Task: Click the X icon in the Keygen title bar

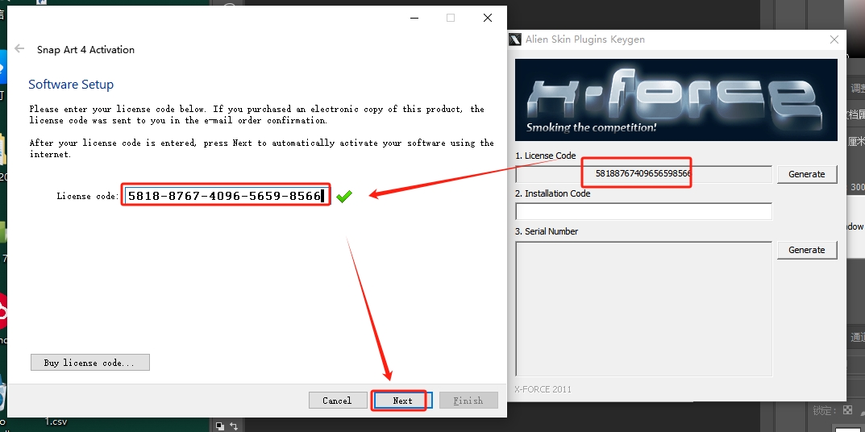Action: (x=514, y=39)
